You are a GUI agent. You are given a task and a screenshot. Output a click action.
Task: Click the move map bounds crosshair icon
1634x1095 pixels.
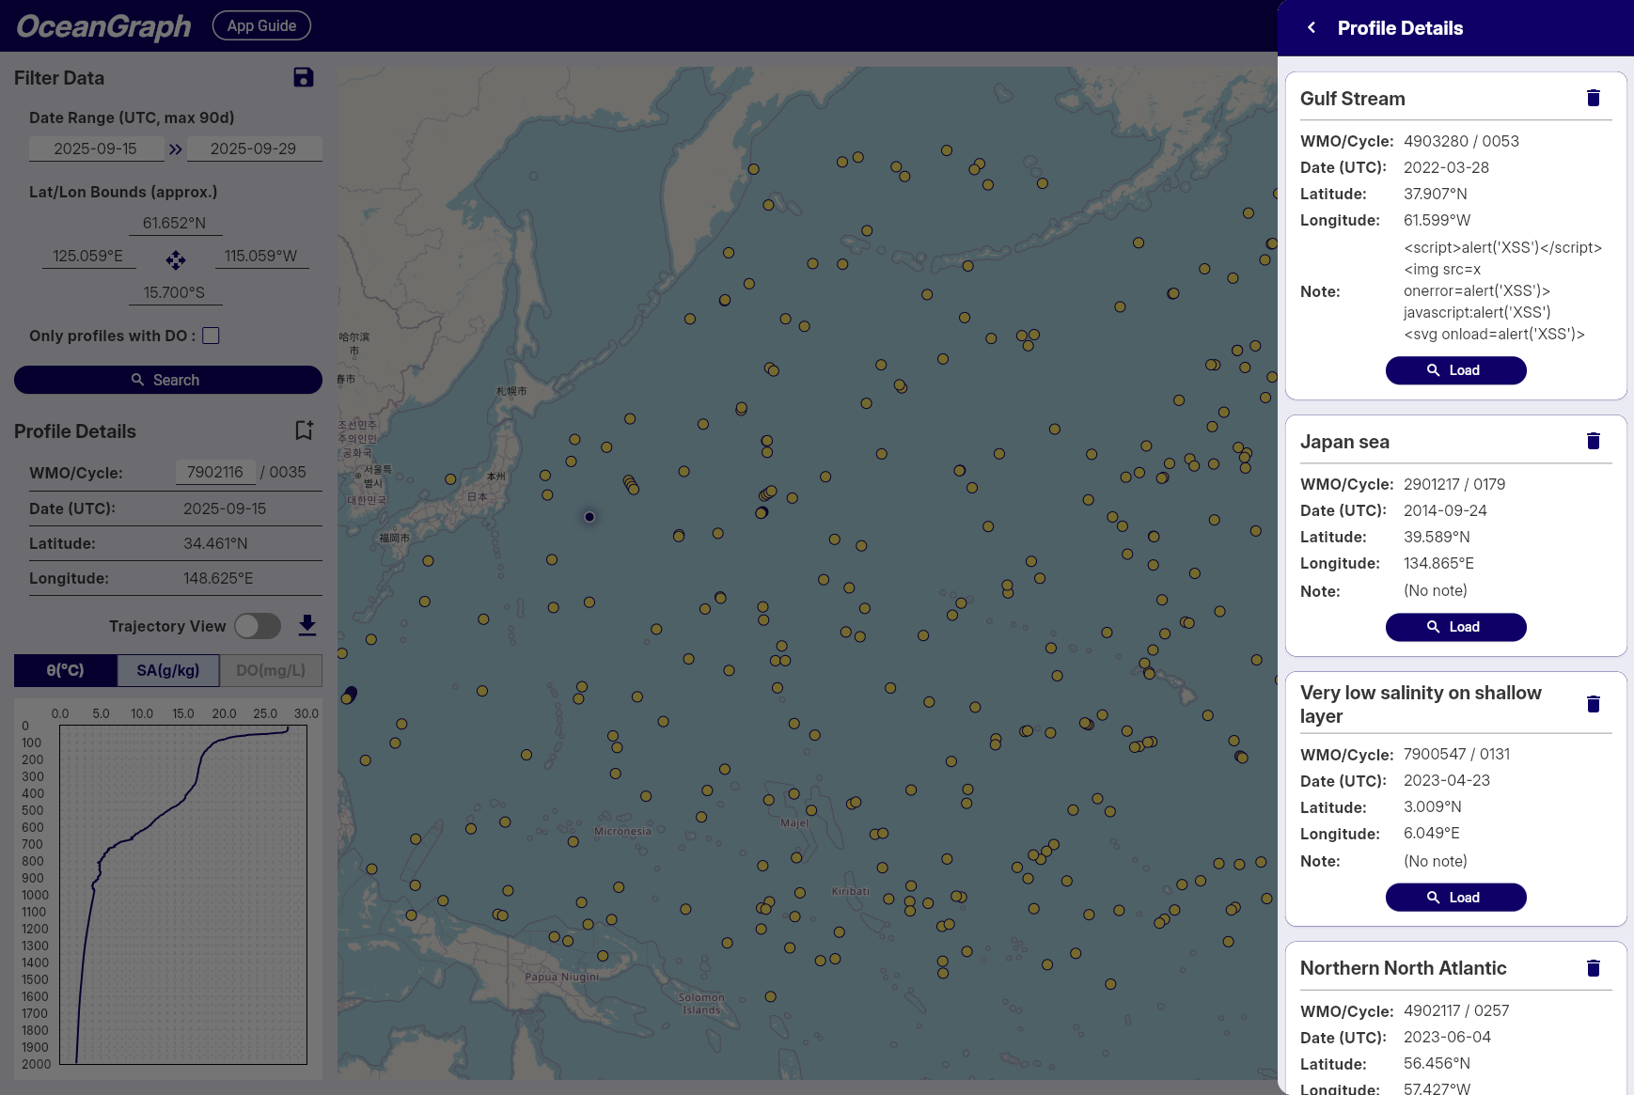(x=176, y=259)
